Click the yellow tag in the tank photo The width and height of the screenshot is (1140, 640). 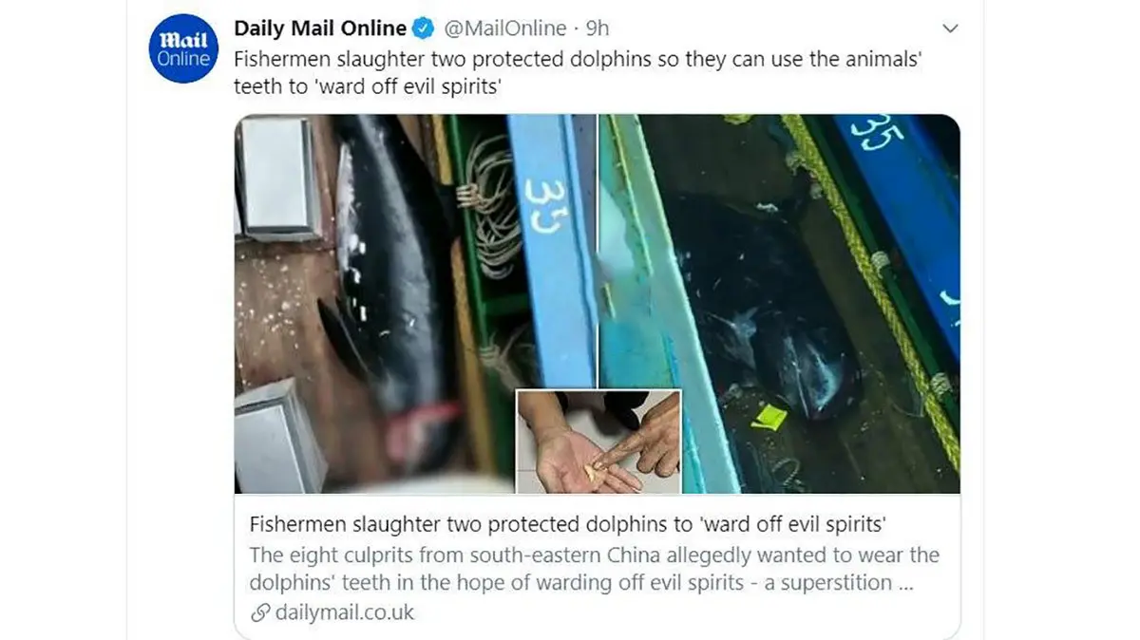tap(769, 417)
